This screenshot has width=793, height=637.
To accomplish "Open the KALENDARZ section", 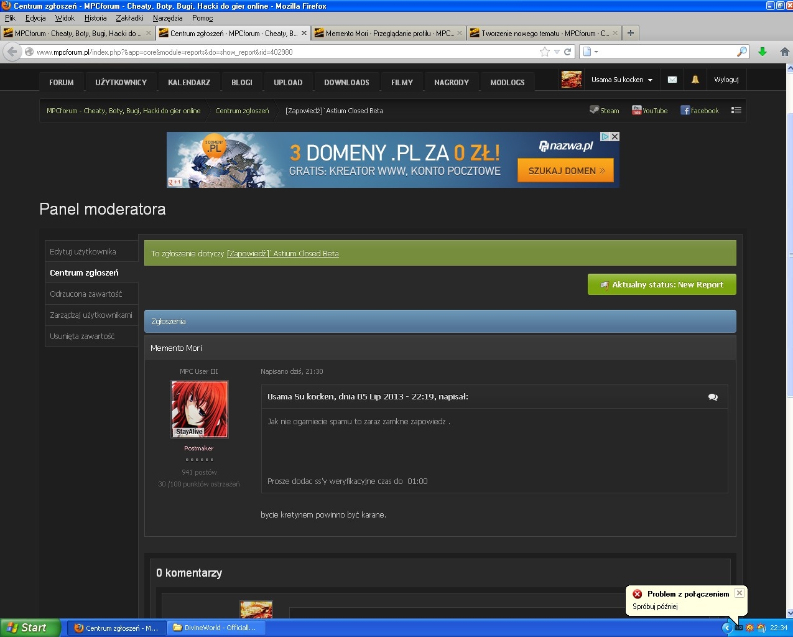I will coord(189,82).
